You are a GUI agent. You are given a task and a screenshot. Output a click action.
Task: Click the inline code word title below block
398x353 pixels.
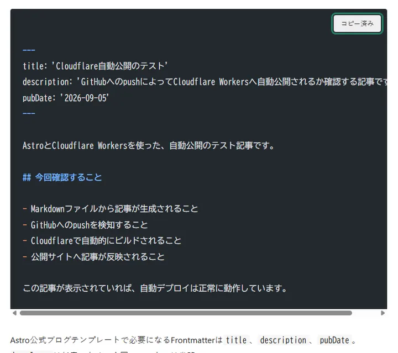236,340
